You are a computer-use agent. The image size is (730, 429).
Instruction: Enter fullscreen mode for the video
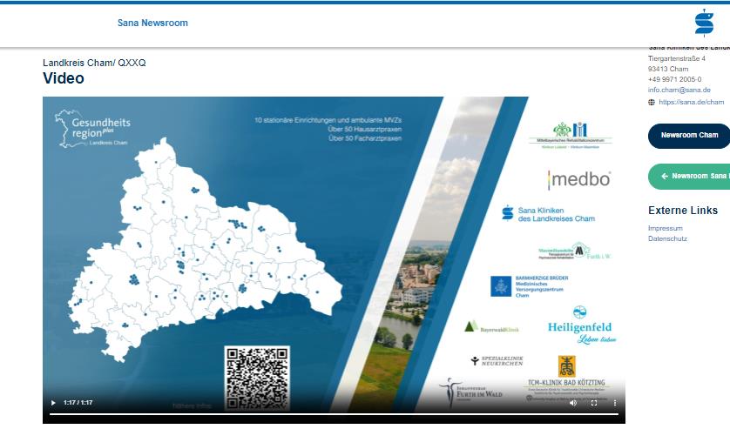point(594,403)
